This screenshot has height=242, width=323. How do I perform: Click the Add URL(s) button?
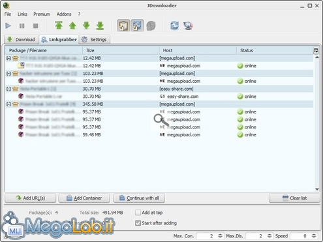(x=31, y=198)
